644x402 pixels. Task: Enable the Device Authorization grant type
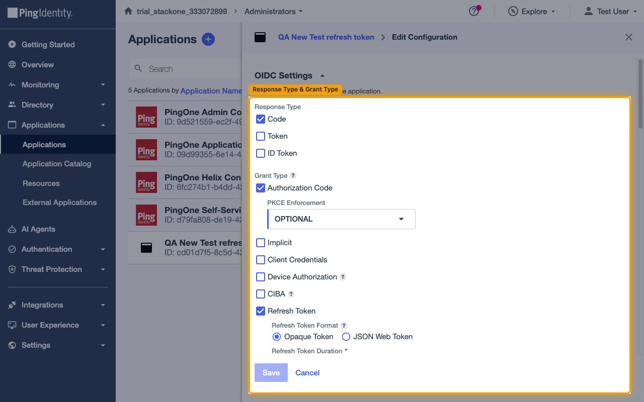pyautogui.click(x=261, y=277)
